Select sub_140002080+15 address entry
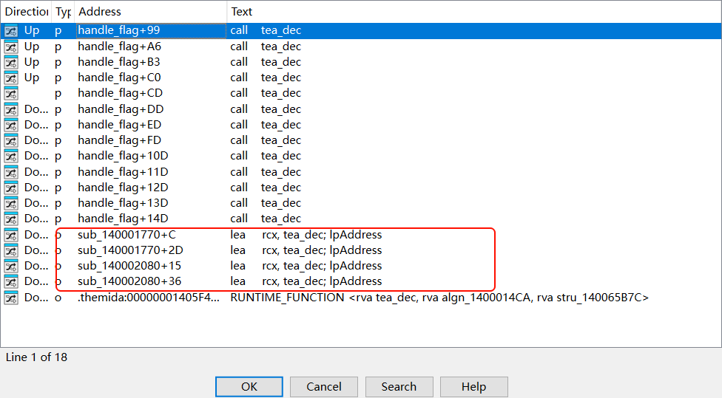This screenshot has width=722, height=398. click(129, 266)
